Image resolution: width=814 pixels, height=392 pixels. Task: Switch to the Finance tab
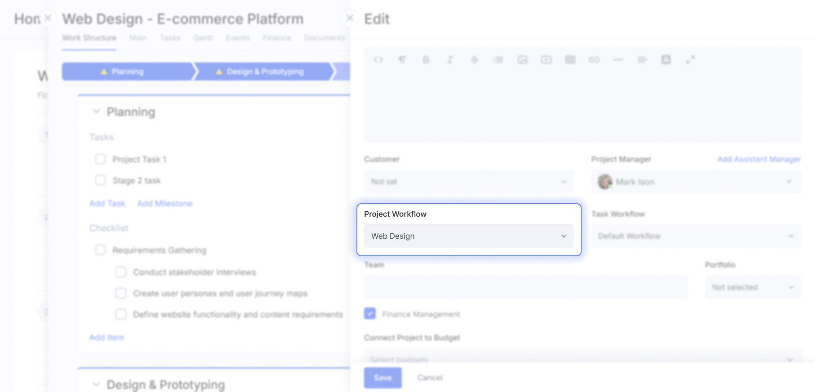pyautogui.click(x=277, y=38)
